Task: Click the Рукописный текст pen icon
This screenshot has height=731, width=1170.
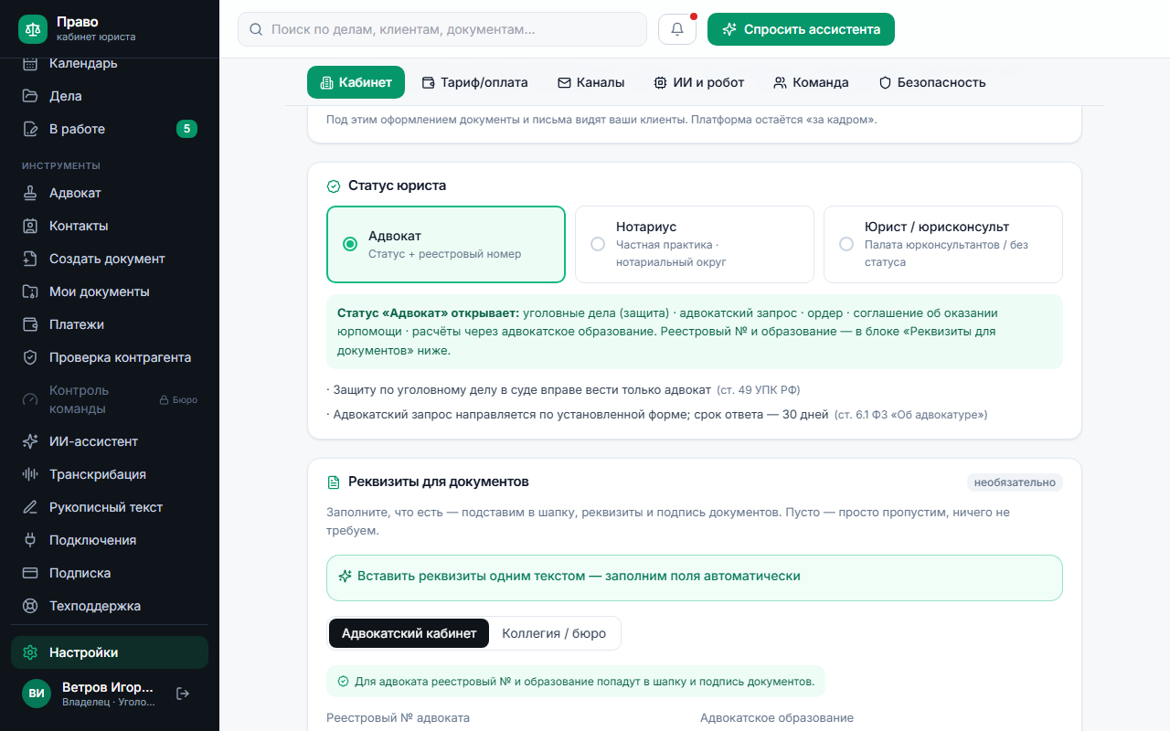Action: tap(30, 507)
